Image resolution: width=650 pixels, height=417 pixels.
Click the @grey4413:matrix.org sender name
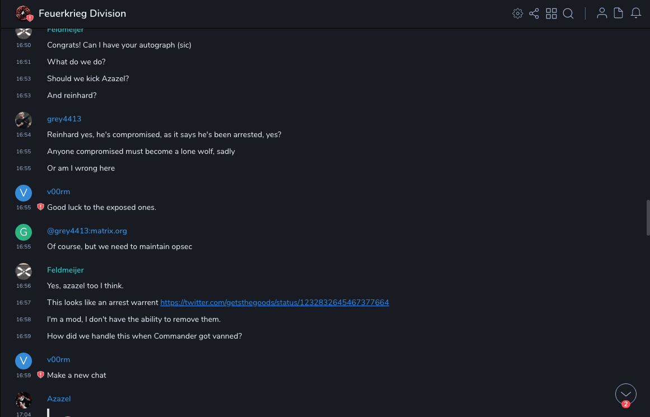(x=87, y=231)
